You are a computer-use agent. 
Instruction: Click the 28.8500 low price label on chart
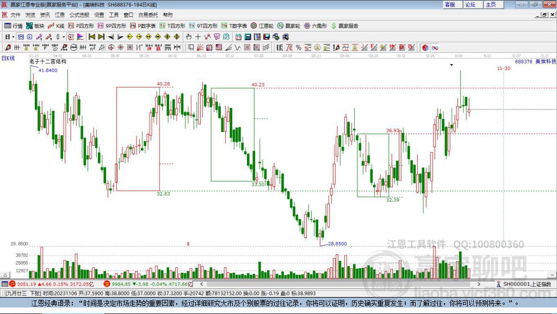click(x=337, y=244)
